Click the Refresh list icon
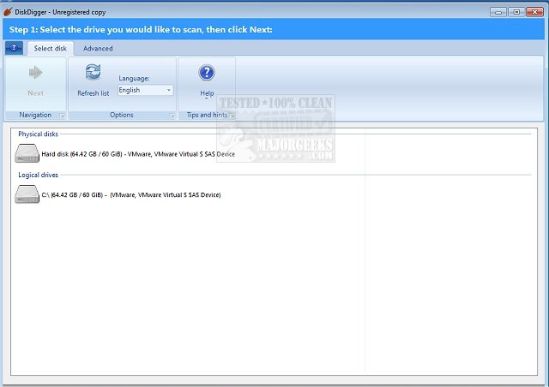 coord(93,73)
